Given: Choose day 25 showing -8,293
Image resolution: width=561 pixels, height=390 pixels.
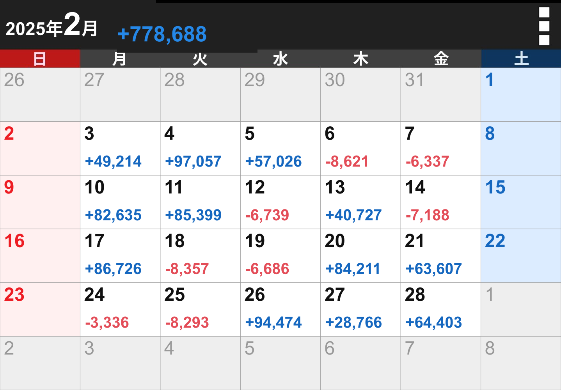Looking at the screenshot, I should click(x=201, y=310).
